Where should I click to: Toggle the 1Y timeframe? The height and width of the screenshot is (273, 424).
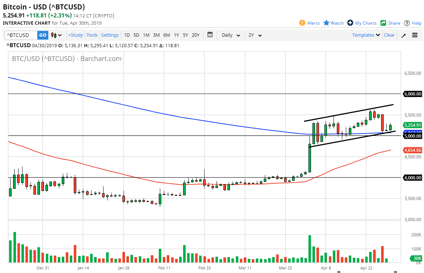click(176, 35)
